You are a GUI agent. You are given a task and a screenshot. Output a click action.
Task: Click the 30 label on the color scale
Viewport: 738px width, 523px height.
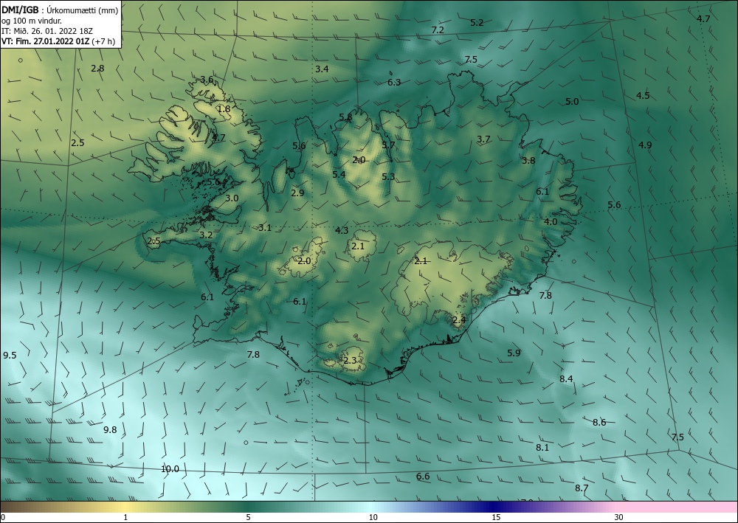click(x=619, y=518)
